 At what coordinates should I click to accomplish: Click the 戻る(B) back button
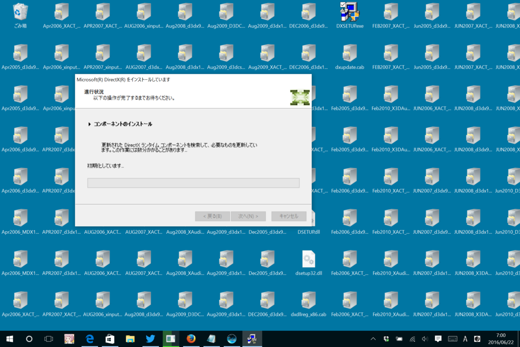pyautogui.click(x=212, y=216)
